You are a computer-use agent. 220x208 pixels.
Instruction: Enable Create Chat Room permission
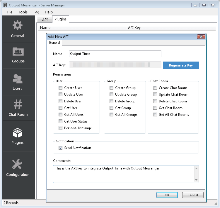155,88
